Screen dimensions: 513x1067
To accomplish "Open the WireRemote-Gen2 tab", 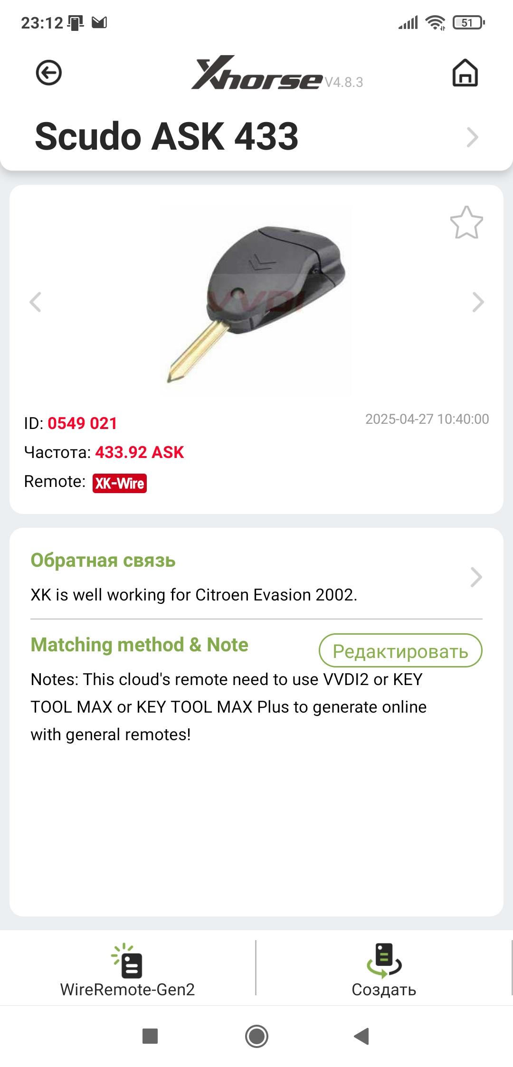I will 127,969.
